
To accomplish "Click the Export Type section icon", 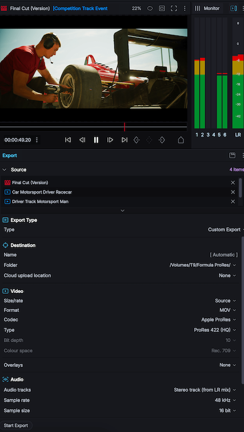I will pyautogui.click(x=5, y=220).
